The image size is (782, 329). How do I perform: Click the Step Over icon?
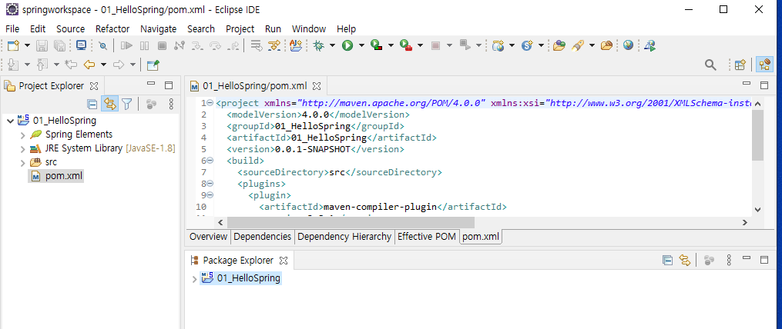215,46
